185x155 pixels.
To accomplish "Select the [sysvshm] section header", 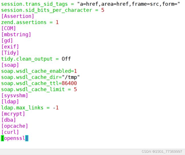I will point(15,96).
